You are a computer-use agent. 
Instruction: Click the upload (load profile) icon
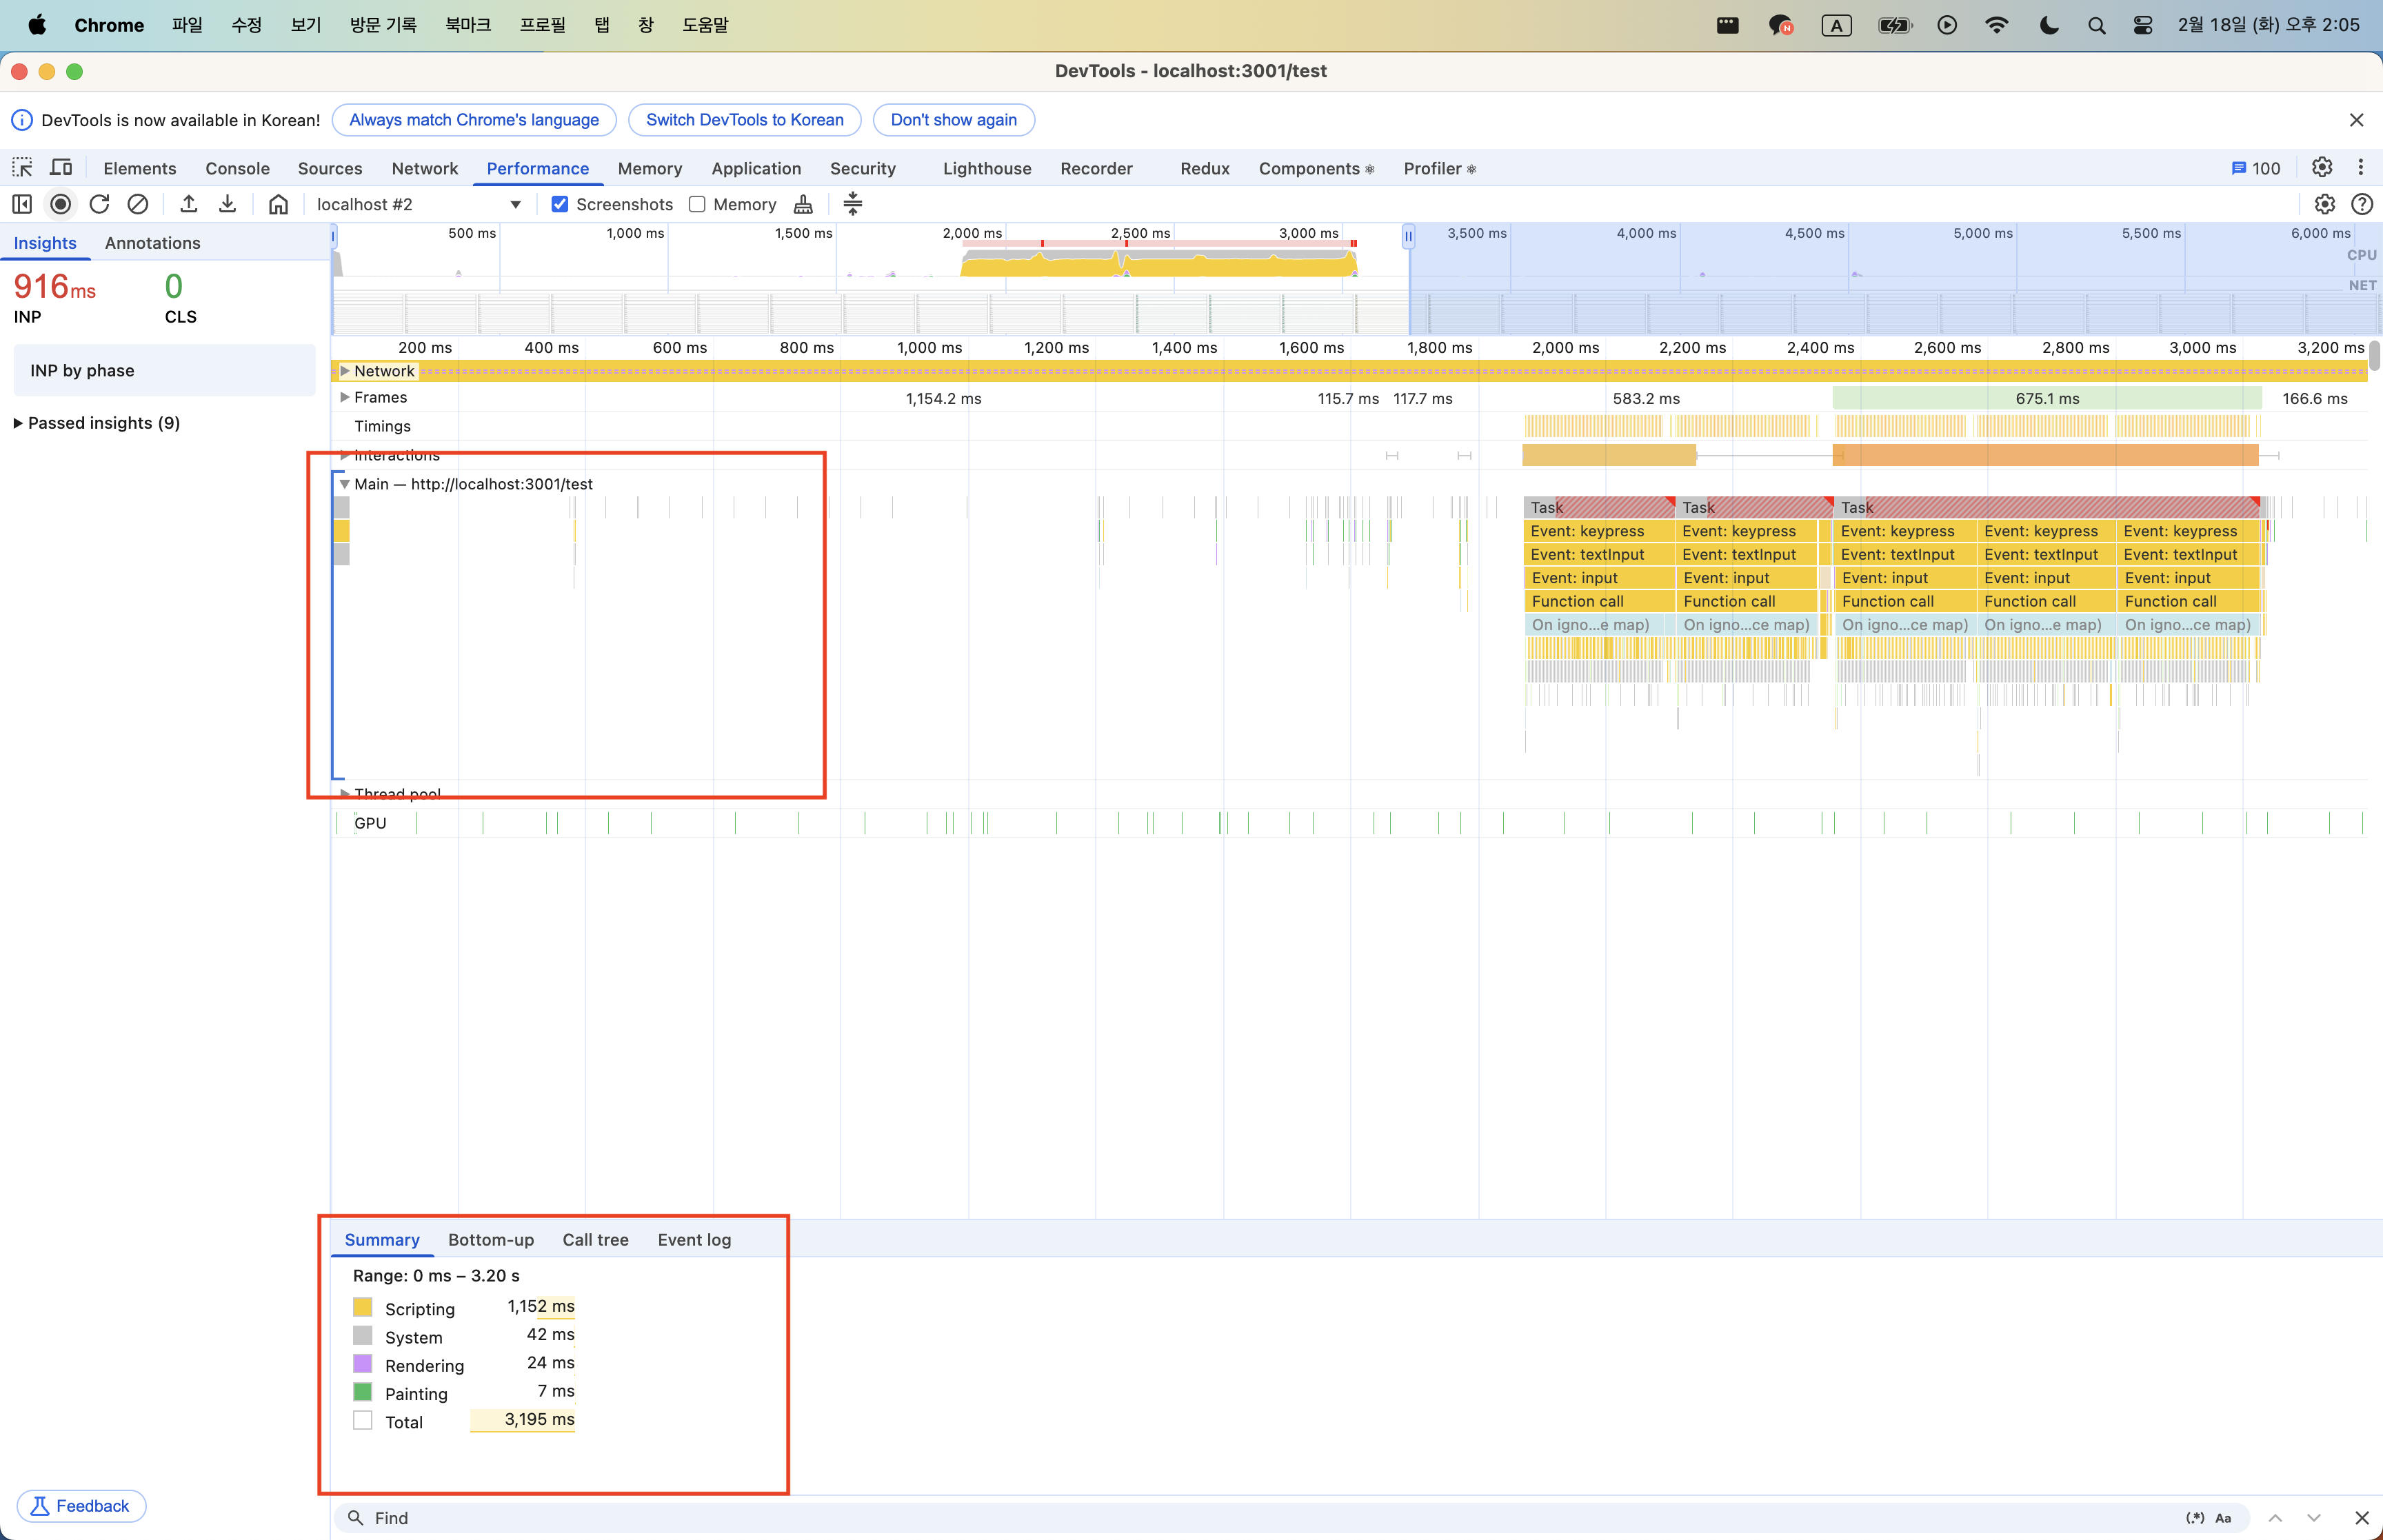pyautogui.click(x=188, y=204)
